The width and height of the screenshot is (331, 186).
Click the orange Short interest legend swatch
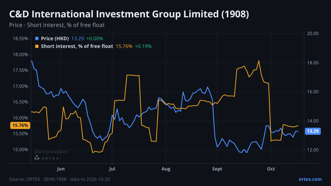37,46
